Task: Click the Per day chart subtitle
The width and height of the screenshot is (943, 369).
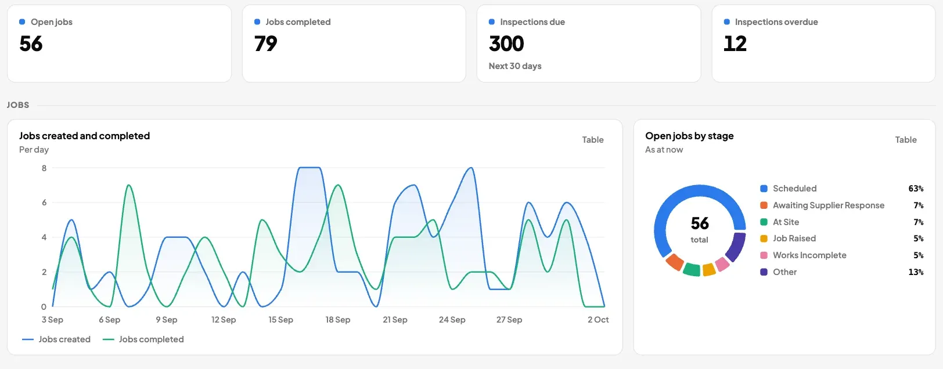Action: pos(34,150)
